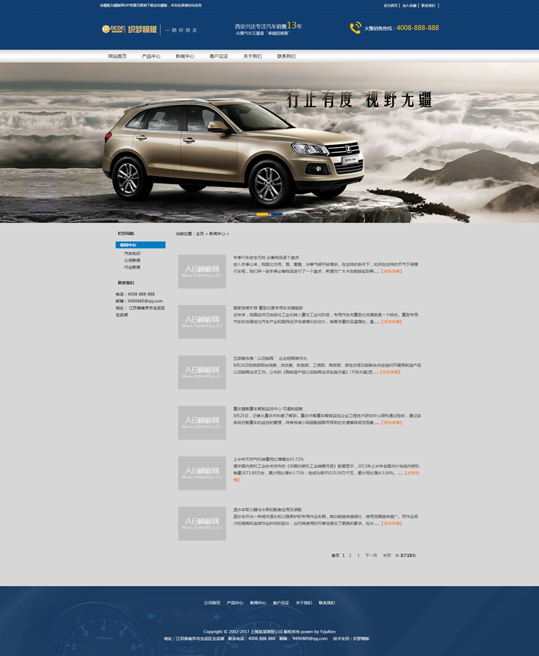Select the yellow carousel indicator on the banner
This screenshot has height=656, width=539.
[262, 214]
